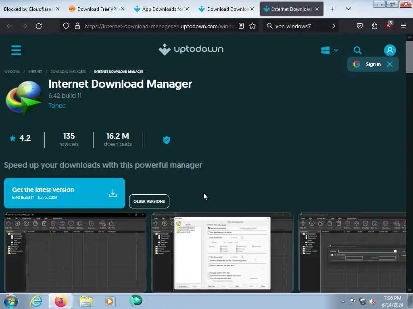Open tracking protection shield info
413x309 pixels.
click(66, 26)
